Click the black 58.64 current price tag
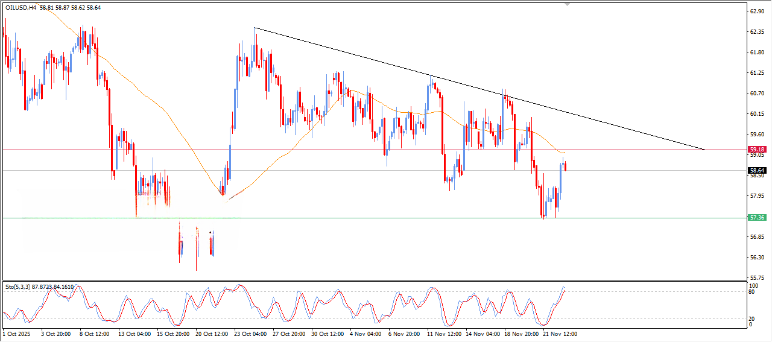 756,171
